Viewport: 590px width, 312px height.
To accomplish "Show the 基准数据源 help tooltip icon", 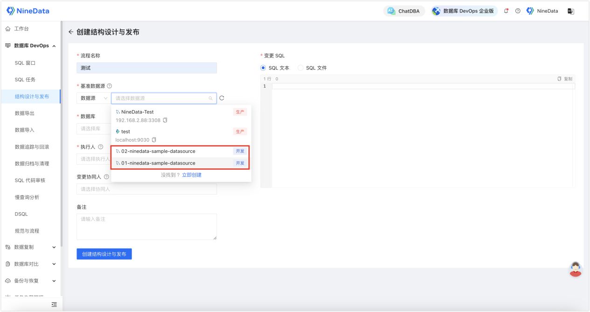I will [109, 86].
